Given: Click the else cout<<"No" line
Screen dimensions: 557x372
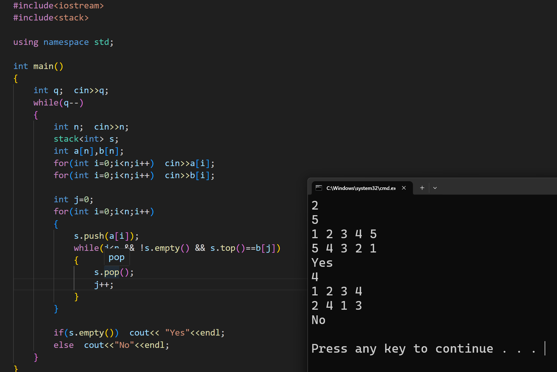Looking at the screenshot, I should coord(111,345).
